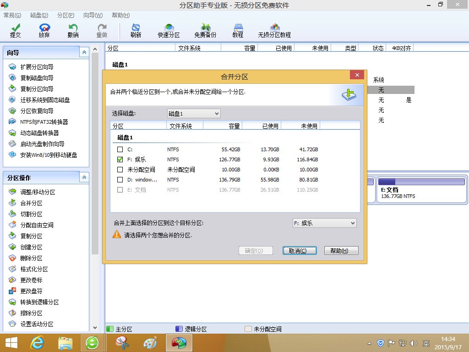
Task: Click Internet Explorer in the taskbar
Action: coord(37,342)
